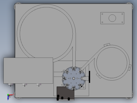Click the blue Z axis arrow on the triad
Image resolution: width=137 pixels, height=103 pixels.
[8, 97]
